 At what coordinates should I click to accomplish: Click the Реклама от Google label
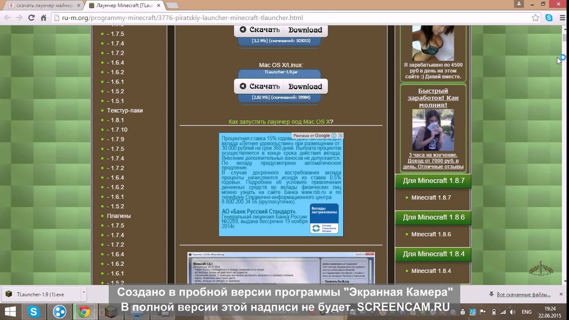(312, 136)
